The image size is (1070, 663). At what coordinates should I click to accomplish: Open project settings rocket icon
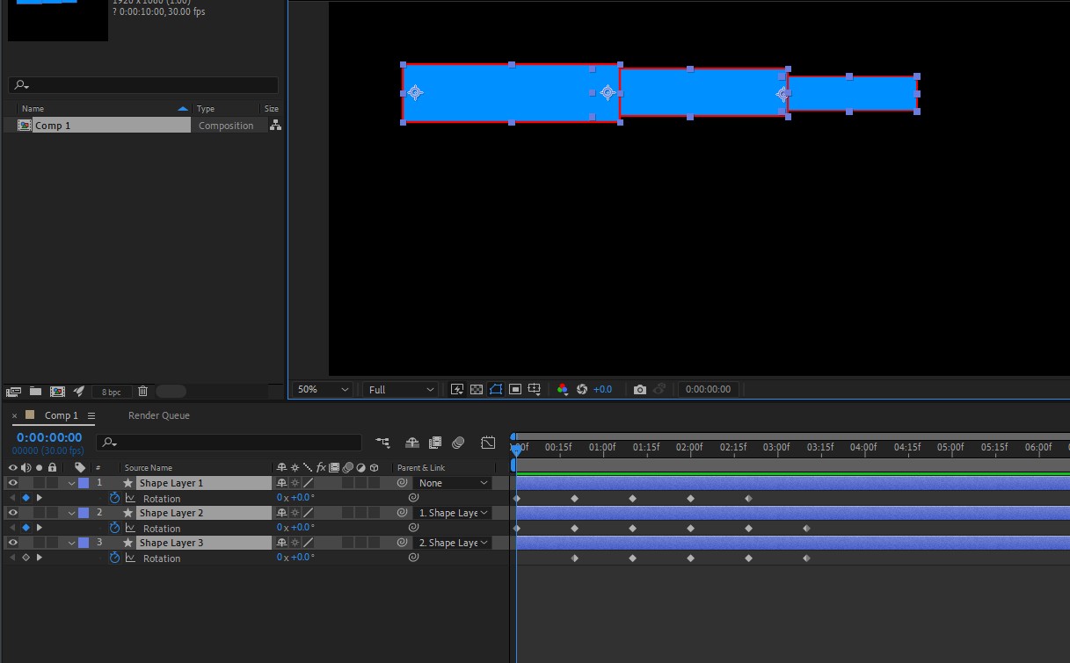[79, 392]
